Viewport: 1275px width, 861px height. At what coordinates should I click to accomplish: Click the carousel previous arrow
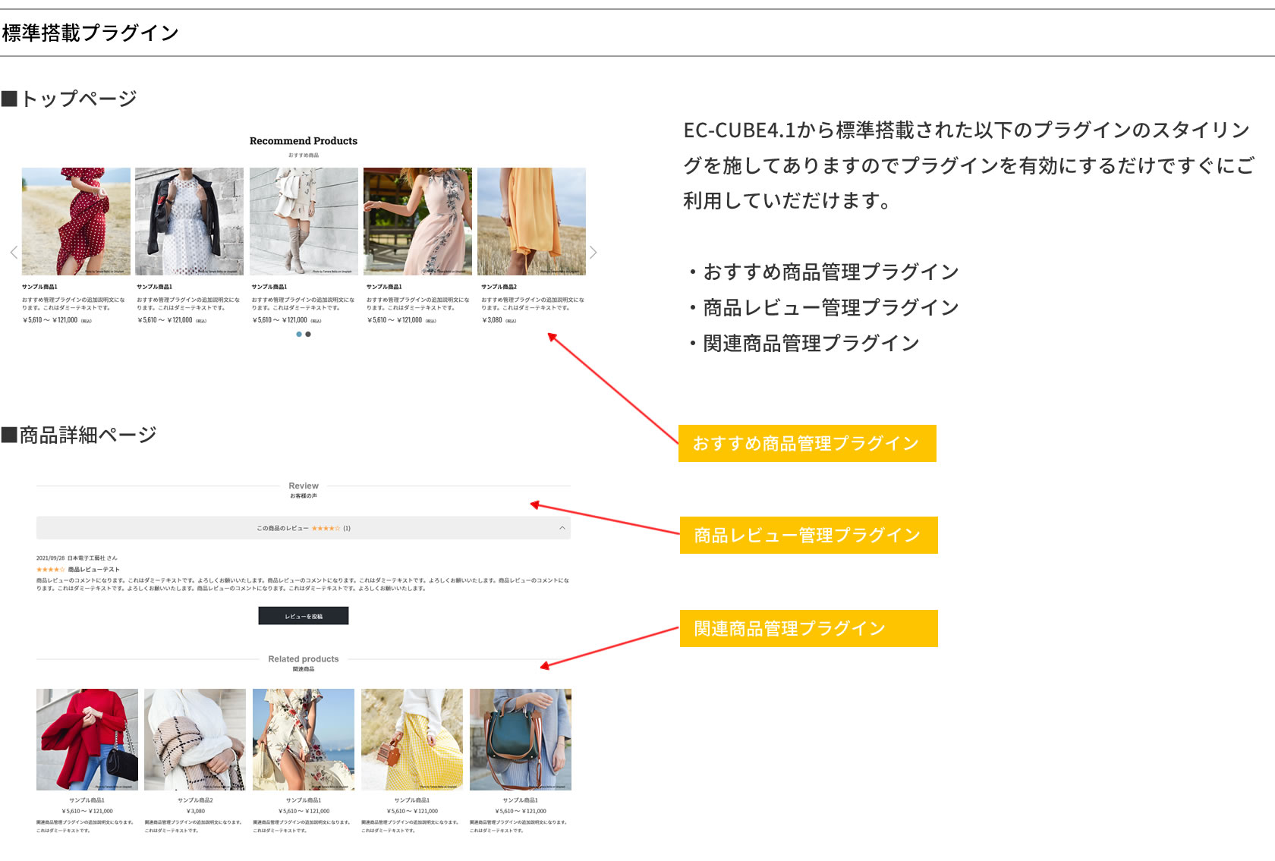pyautogui.click(x=14, y=253)
